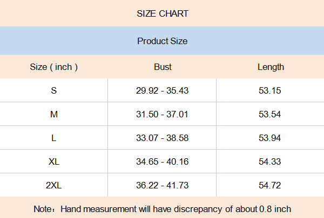
Task: Select the 2XL size row label
Action: pos(54,185)
